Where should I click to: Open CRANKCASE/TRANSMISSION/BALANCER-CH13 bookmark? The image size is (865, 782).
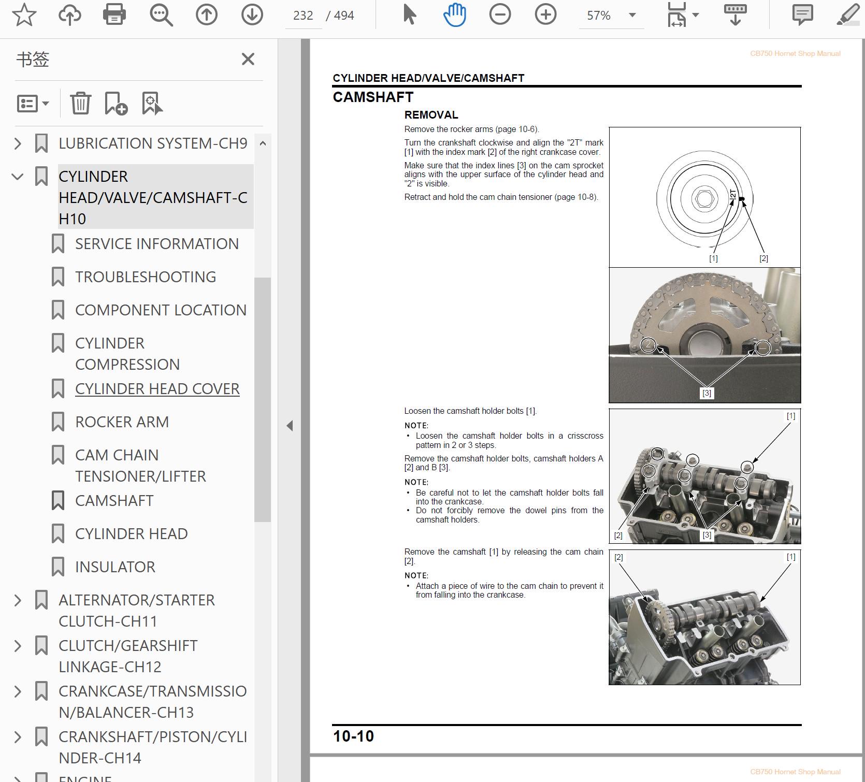[x=153, y=702]
